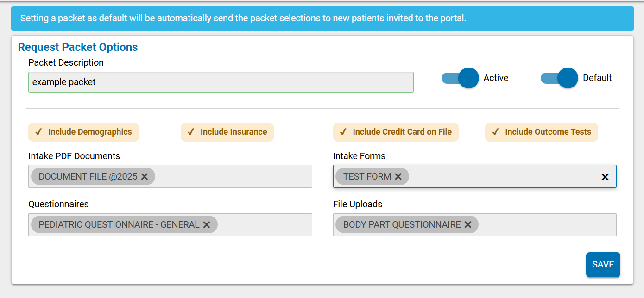
Task: Toggle the Default switch
Action: 559,78
